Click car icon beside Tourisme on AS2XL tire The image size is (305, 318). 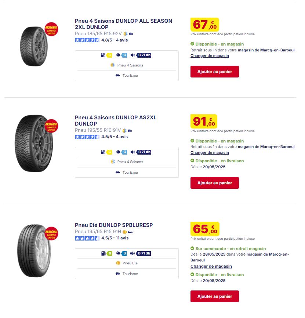(x=118, y=172)
